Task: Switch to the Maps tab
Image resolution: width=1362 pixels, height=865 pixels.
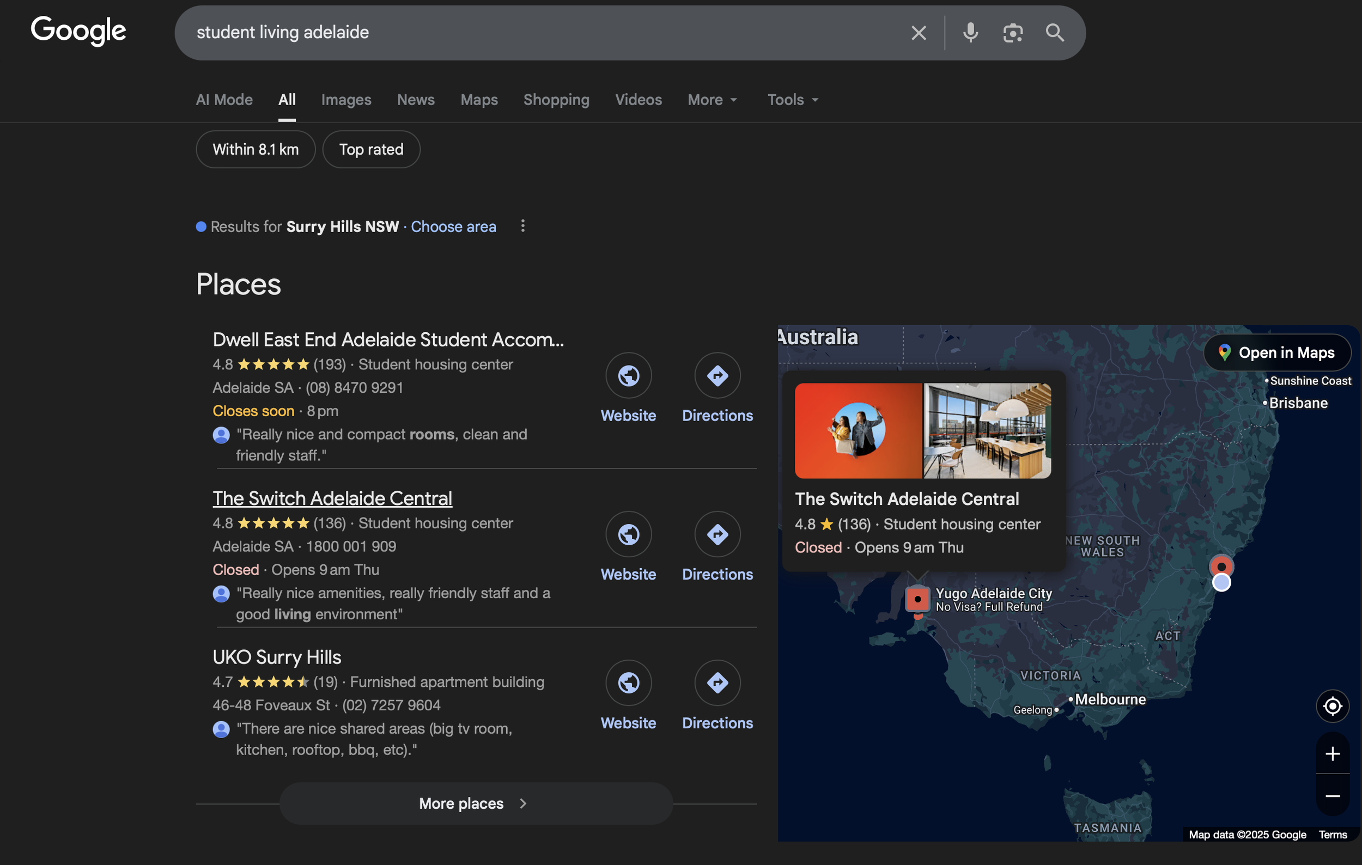Action: click(478, 100)
